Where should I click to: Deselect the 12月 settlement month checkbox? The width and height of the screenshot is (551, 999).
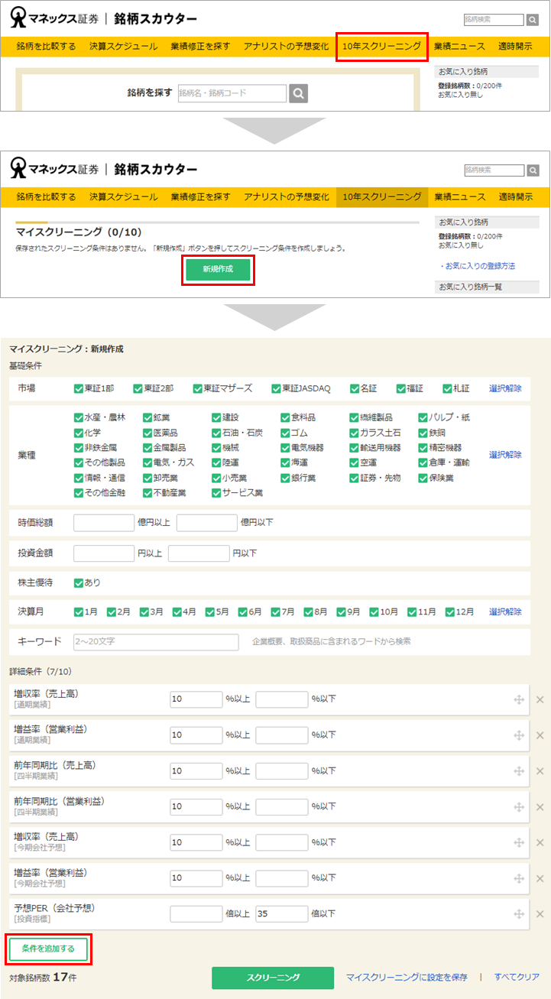click(x=450, y=611)
